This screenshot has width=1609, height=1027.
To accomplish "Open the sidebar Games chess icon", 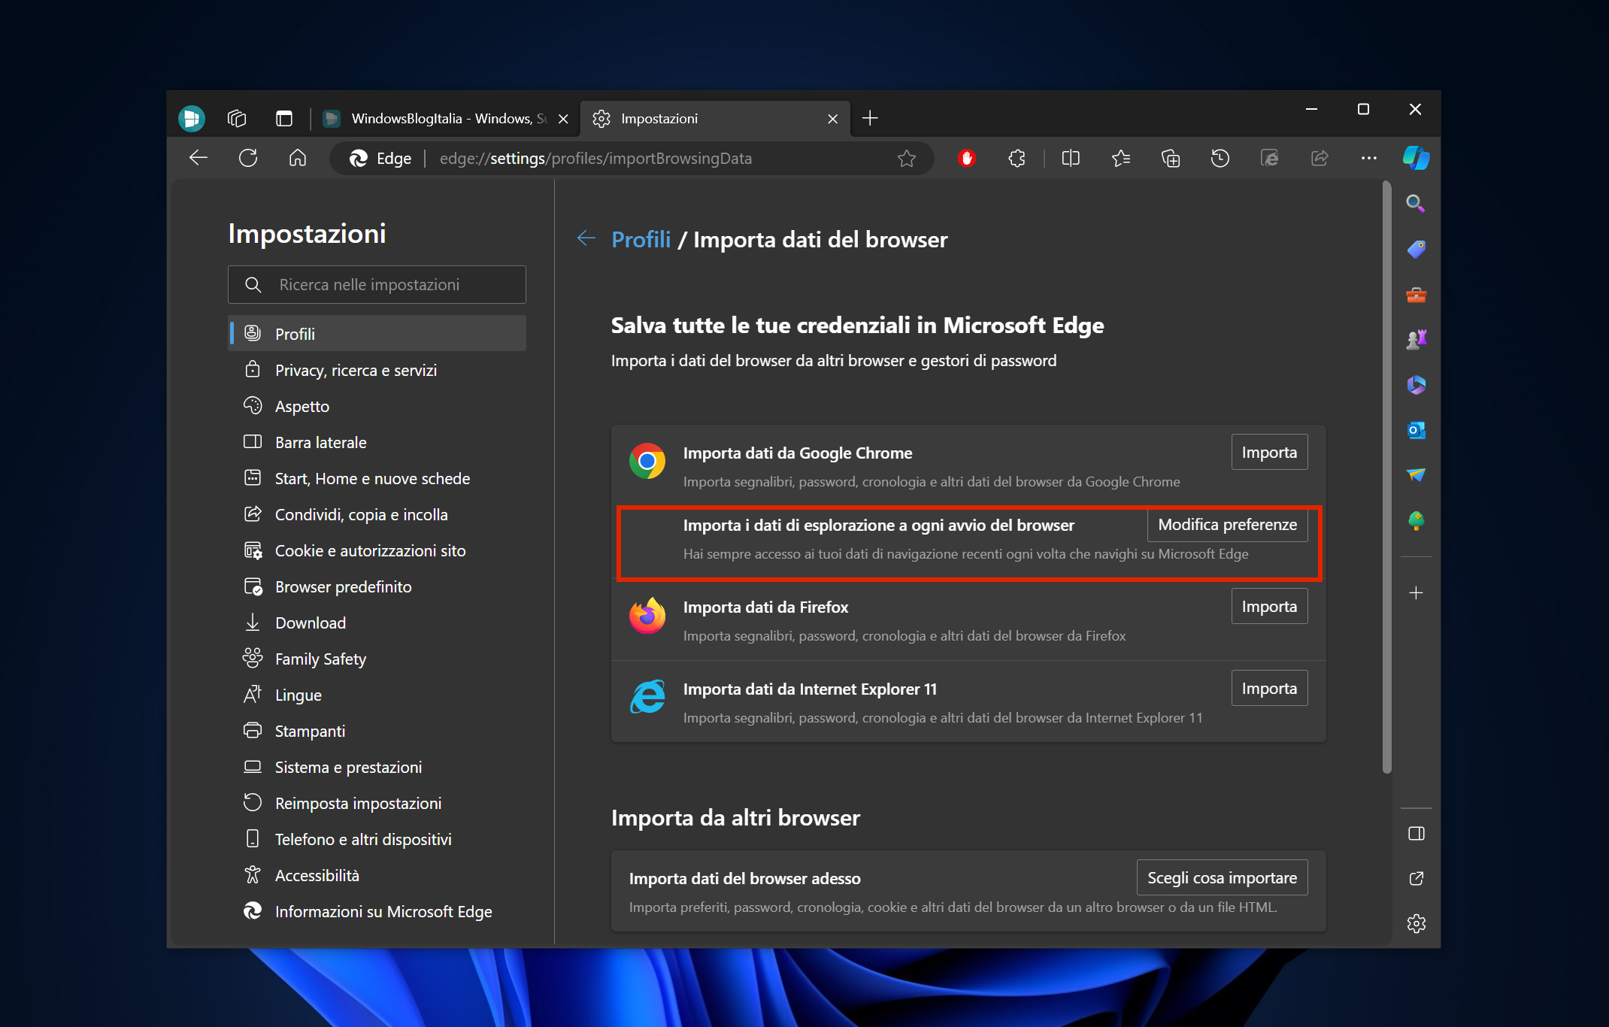I will [1417, 340].
